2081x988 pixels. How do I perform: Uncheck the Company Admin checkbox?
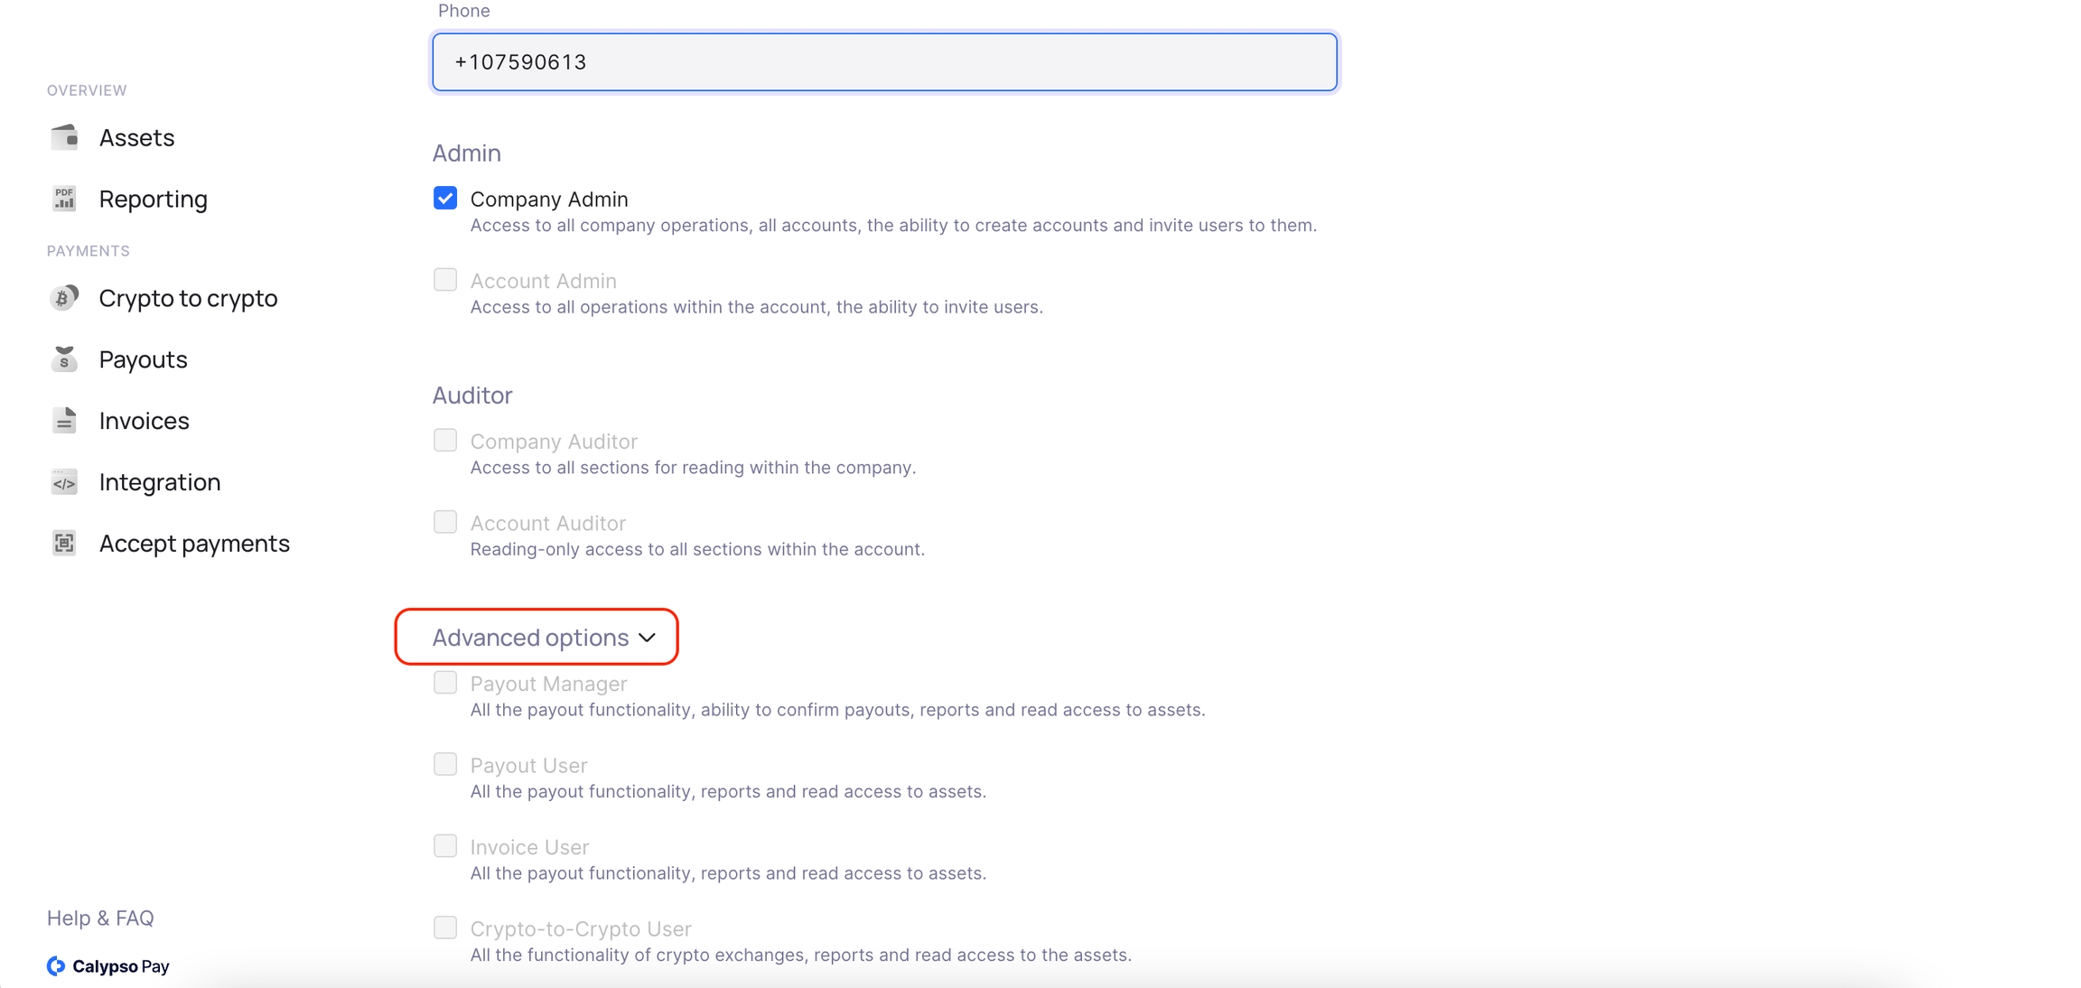point(445,198)
